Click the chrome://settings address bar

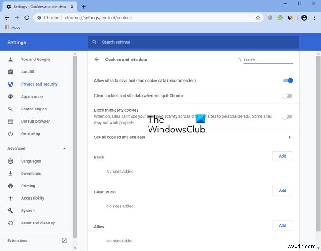(149, 18)
